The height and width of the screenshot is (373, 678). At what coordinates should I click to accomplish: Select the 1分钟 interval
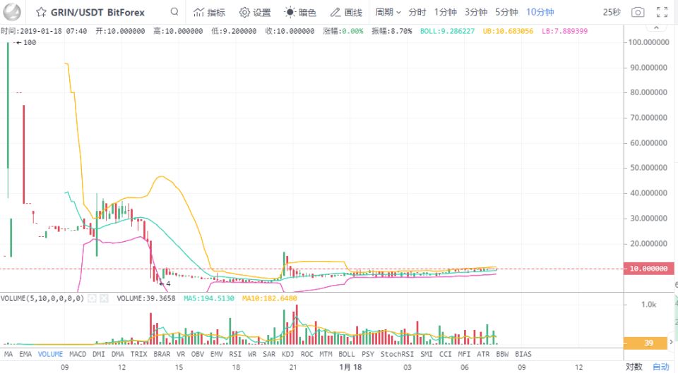click(x=446, y=13)
